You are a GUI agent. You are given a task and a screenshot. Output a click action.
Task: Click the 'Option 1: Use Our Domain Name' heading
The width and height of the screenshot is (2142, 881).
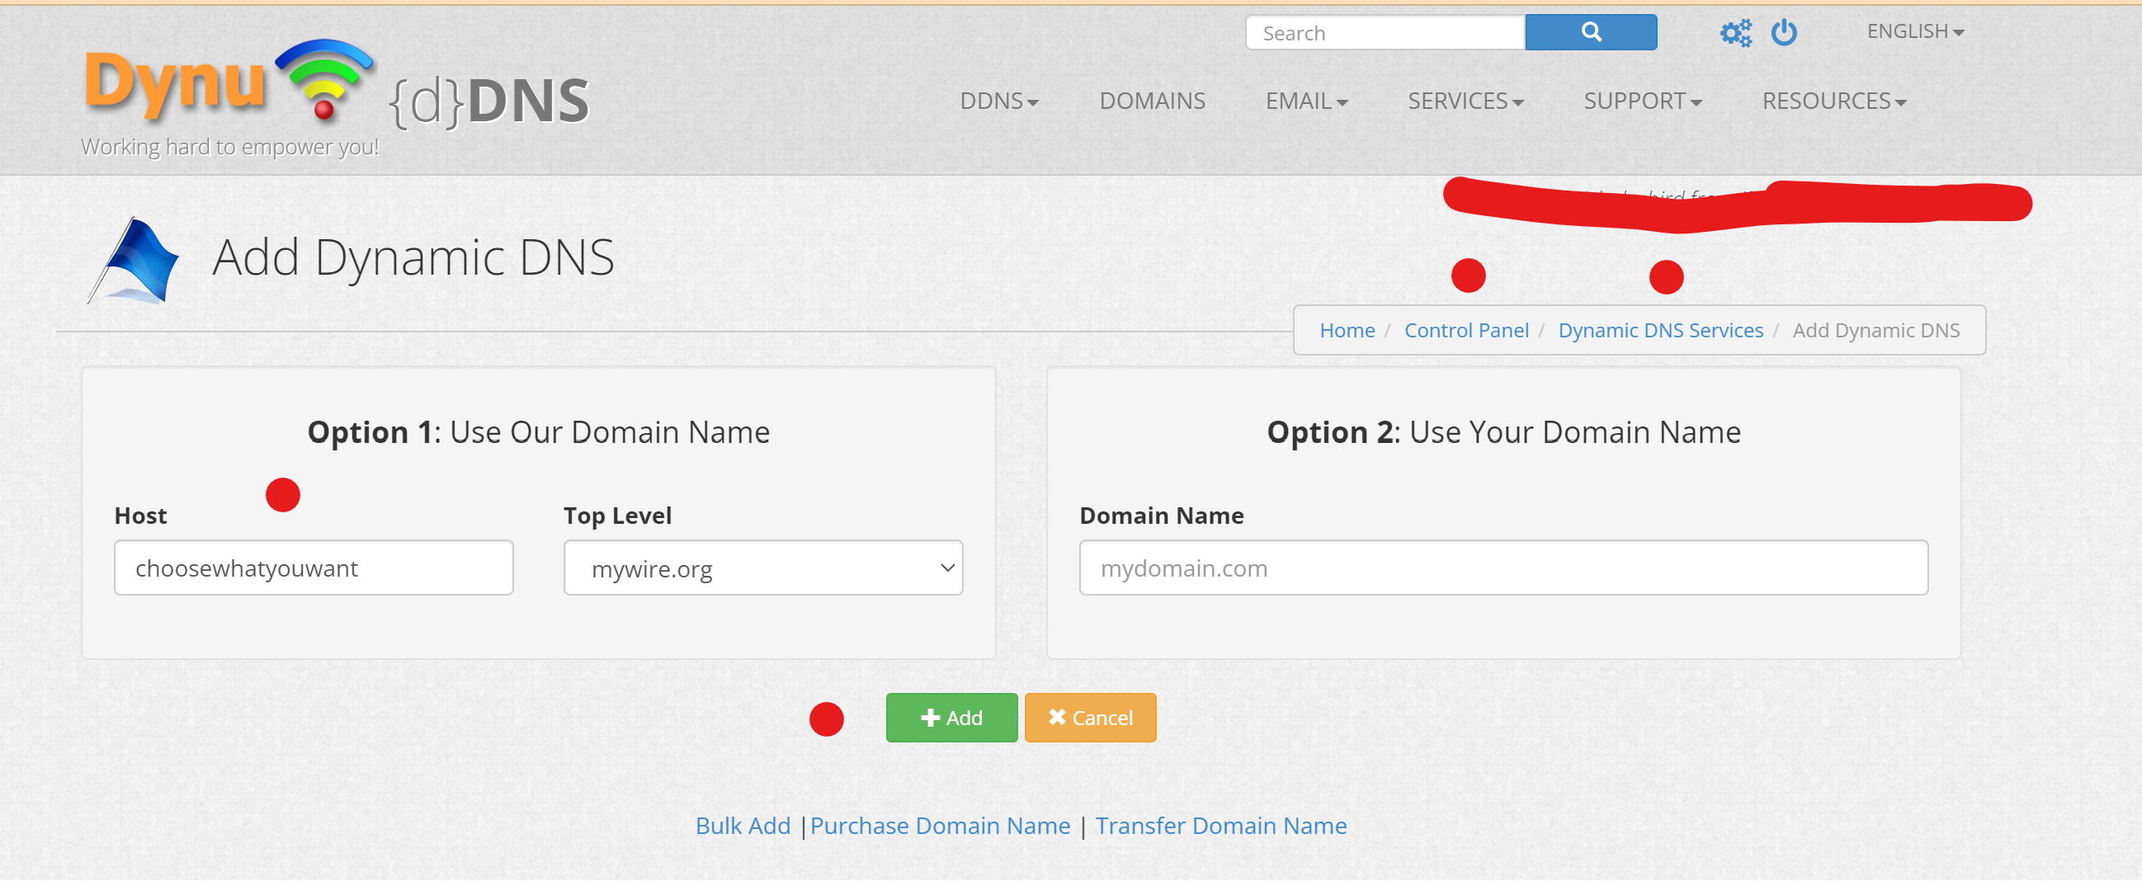[x=539, y=432]
